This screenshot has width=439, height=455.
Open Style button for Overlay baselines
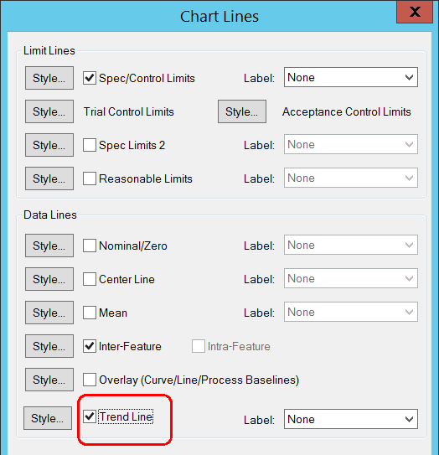[x=49, y=380]
